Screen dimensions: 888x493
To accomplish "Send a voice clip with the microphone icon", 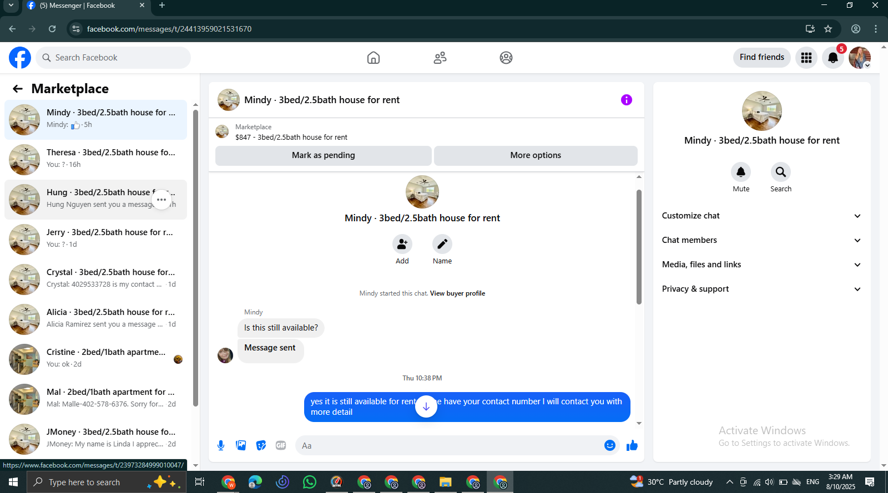I will (x=221, y=445).
